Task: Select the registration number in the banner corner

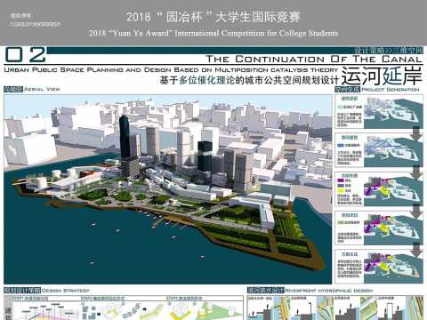Action: (36, 24)
